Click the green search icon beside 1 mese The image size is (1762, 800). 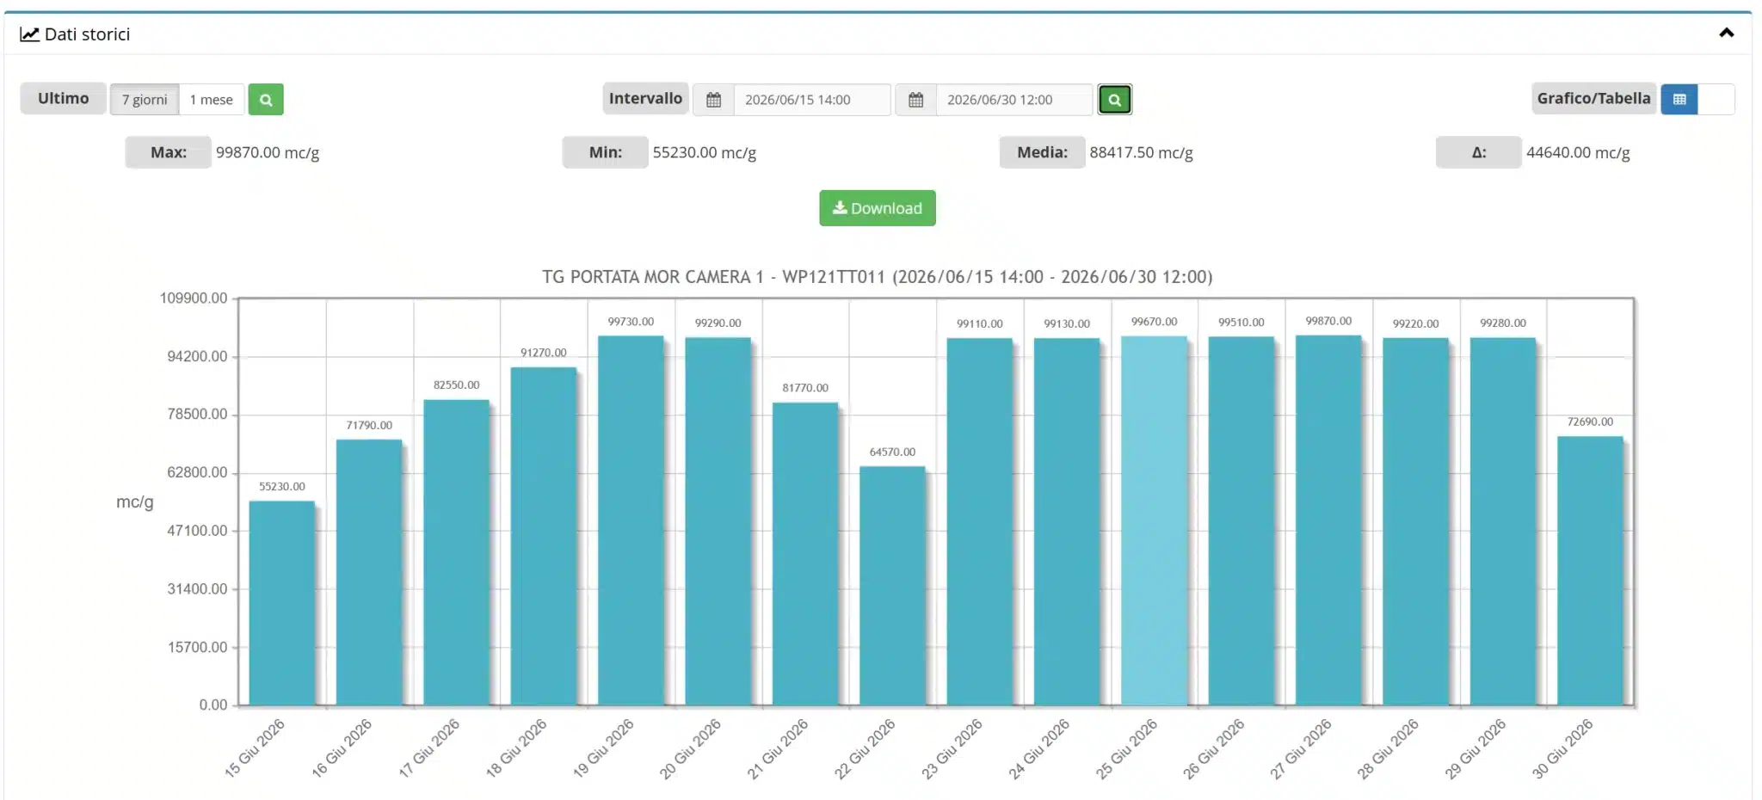click(x=266, y=100)
